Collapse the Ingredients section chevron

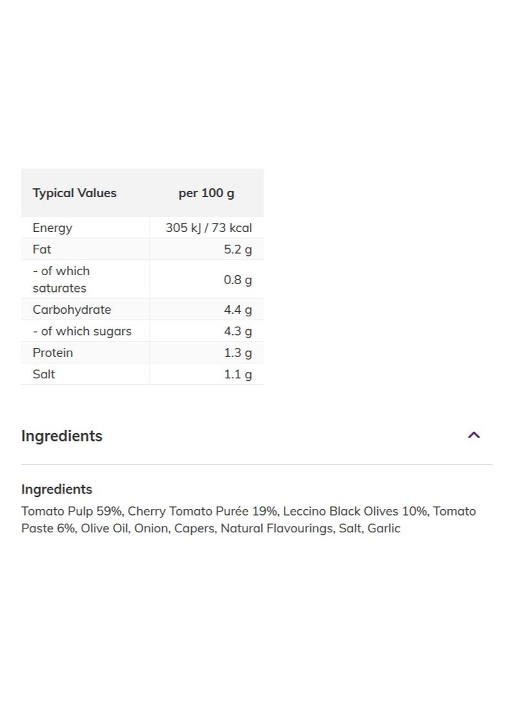(474, 436)
